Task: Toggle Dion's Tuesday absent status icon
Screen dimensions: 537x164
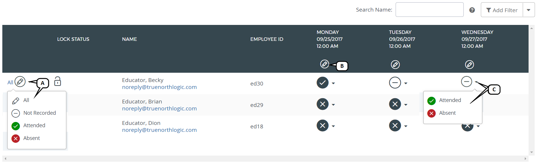Action: coord(395,126)
